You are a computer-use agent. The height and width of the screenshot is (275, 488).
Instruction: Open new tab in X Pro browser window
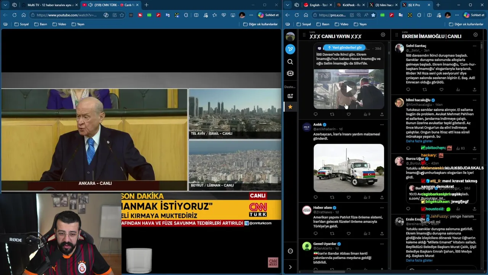click(438, 5)
